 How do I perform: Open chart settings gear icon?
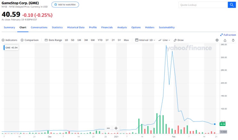[x=217, y=40]
